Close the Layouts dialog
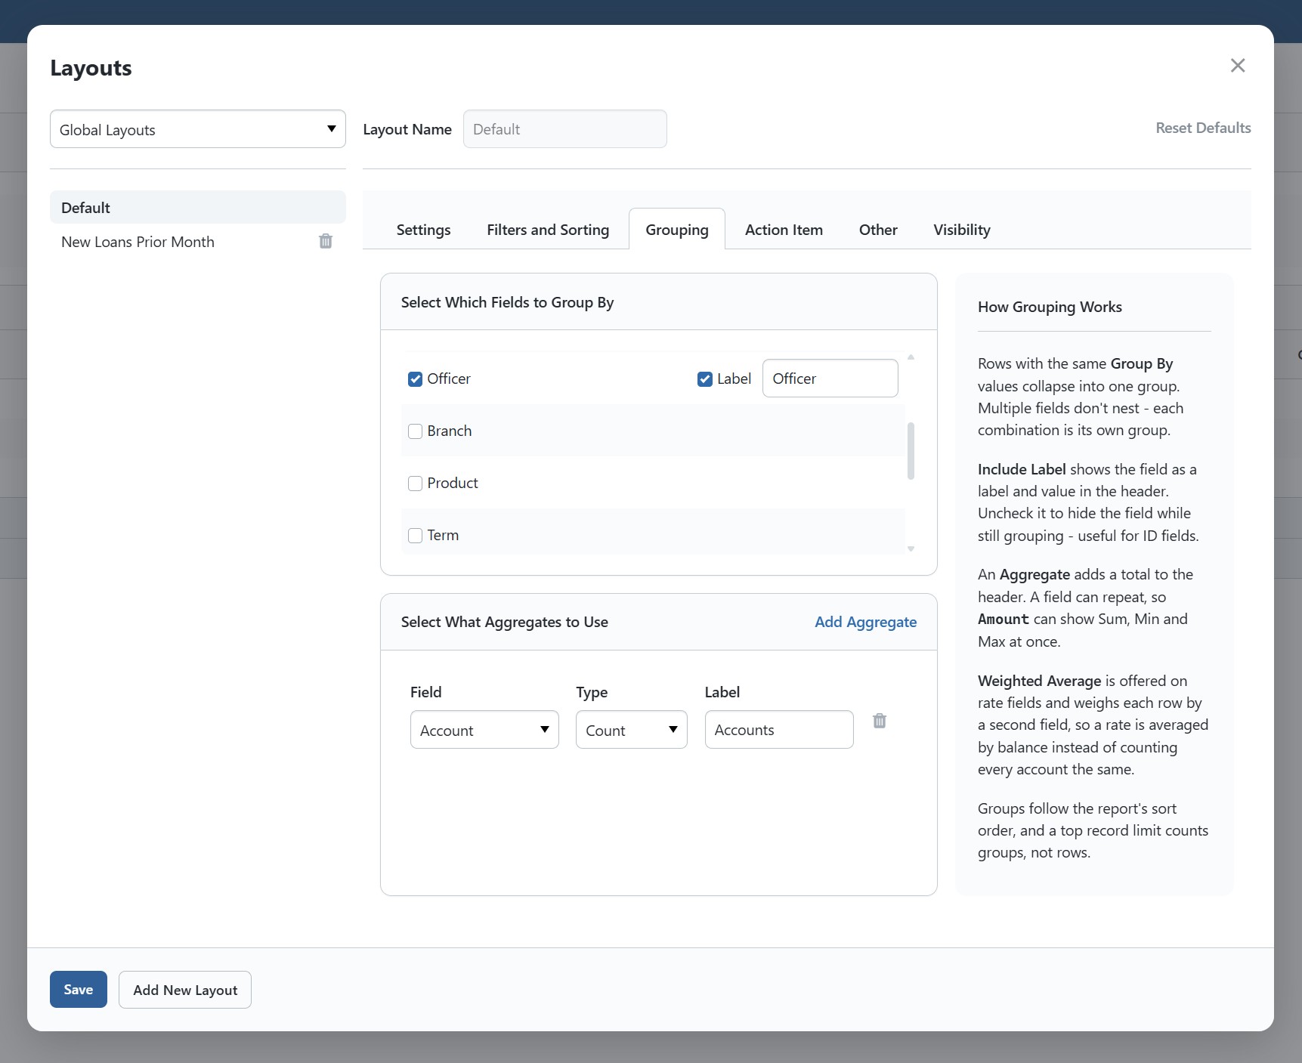Image resolution: width=1302 pixels, height=1063 pixels. (1237, 66)
